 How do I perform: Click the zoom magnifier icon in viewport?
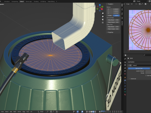(x=103, y=13)
